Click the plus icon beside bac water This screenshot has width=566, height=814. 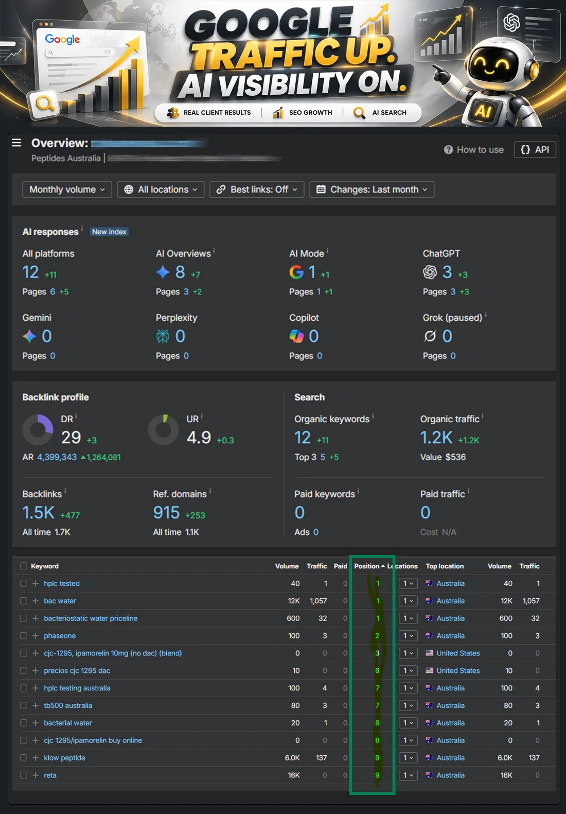tap(36, 601)
